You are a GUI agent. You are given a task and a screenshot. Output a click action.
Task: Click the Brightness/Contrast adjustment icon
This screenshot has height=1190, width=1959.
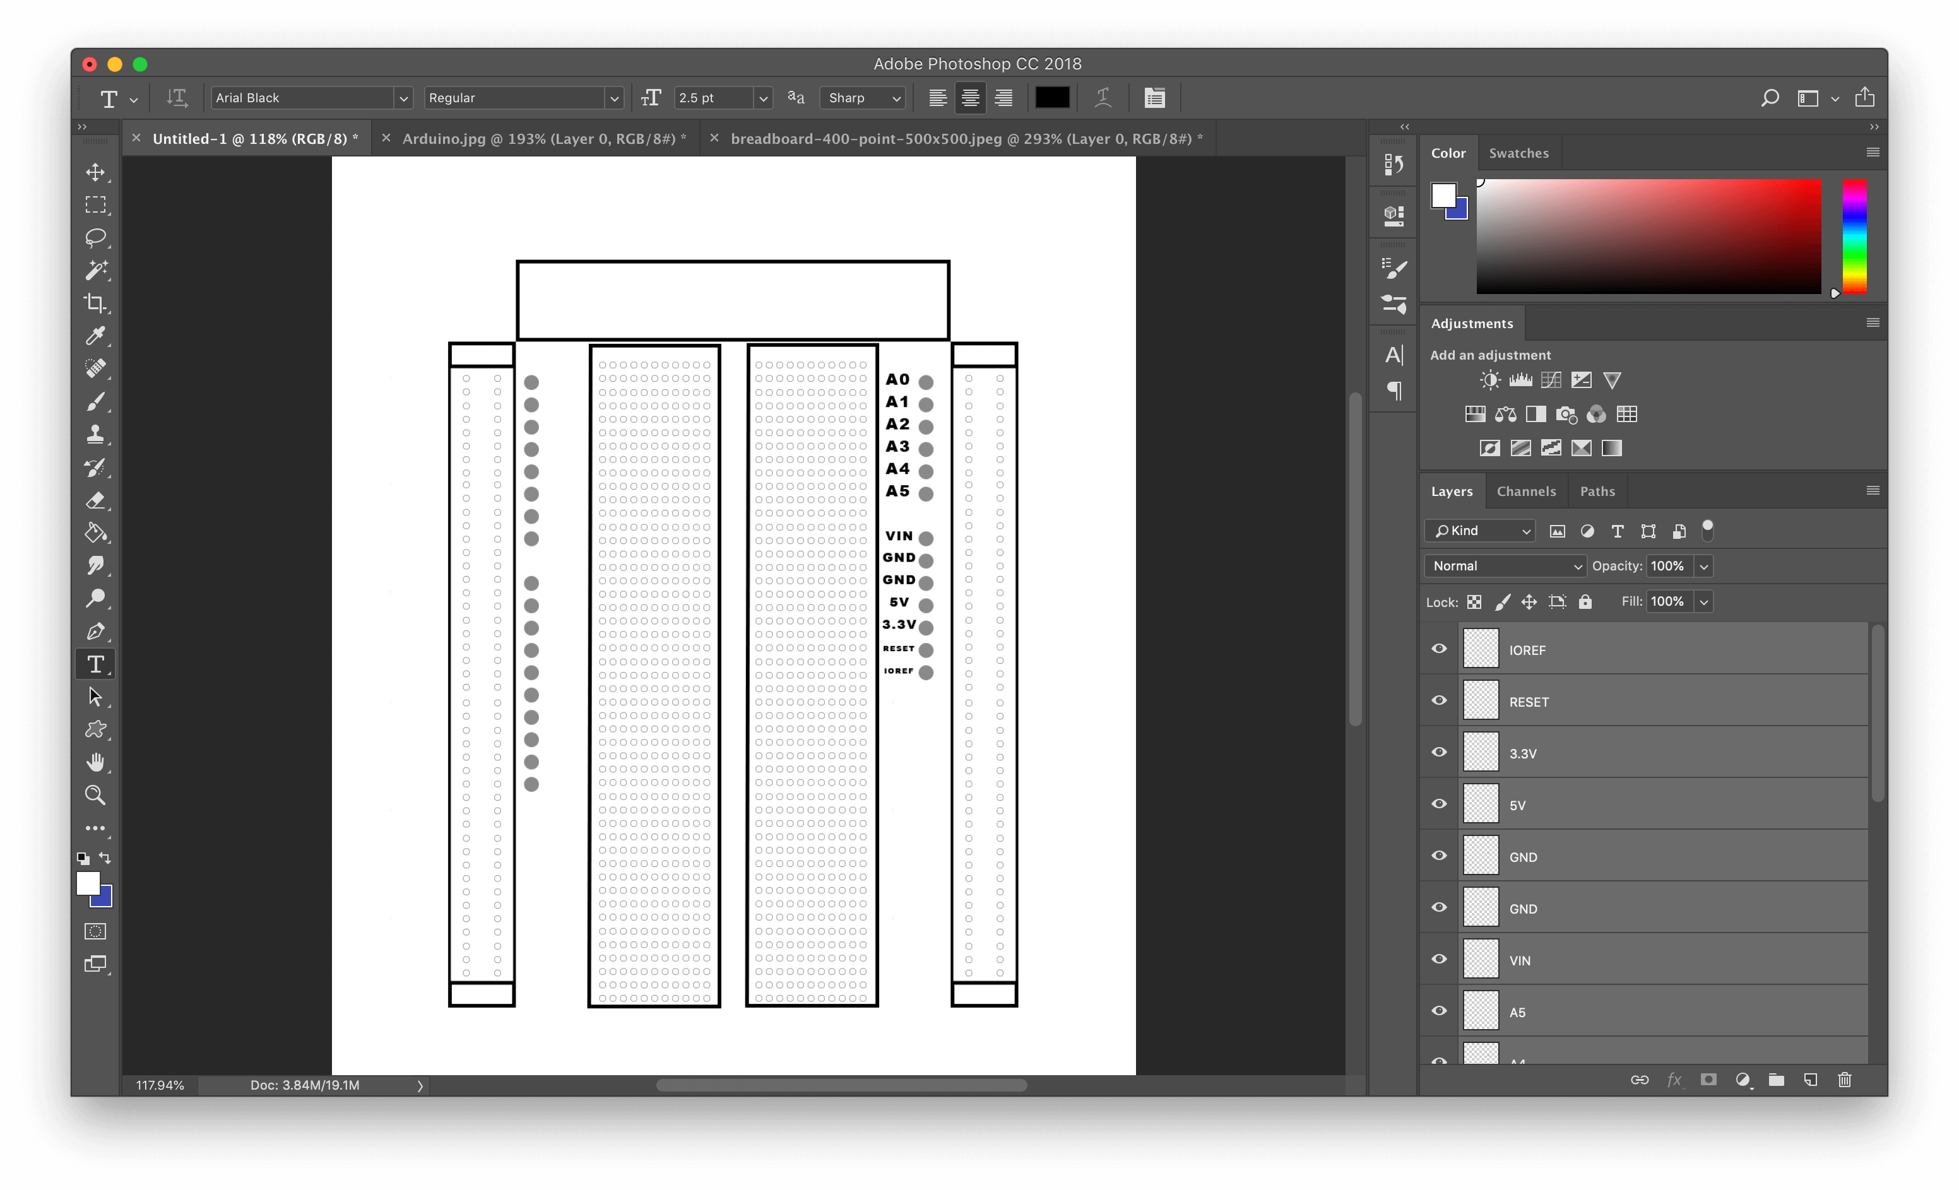pos(1490,380)
